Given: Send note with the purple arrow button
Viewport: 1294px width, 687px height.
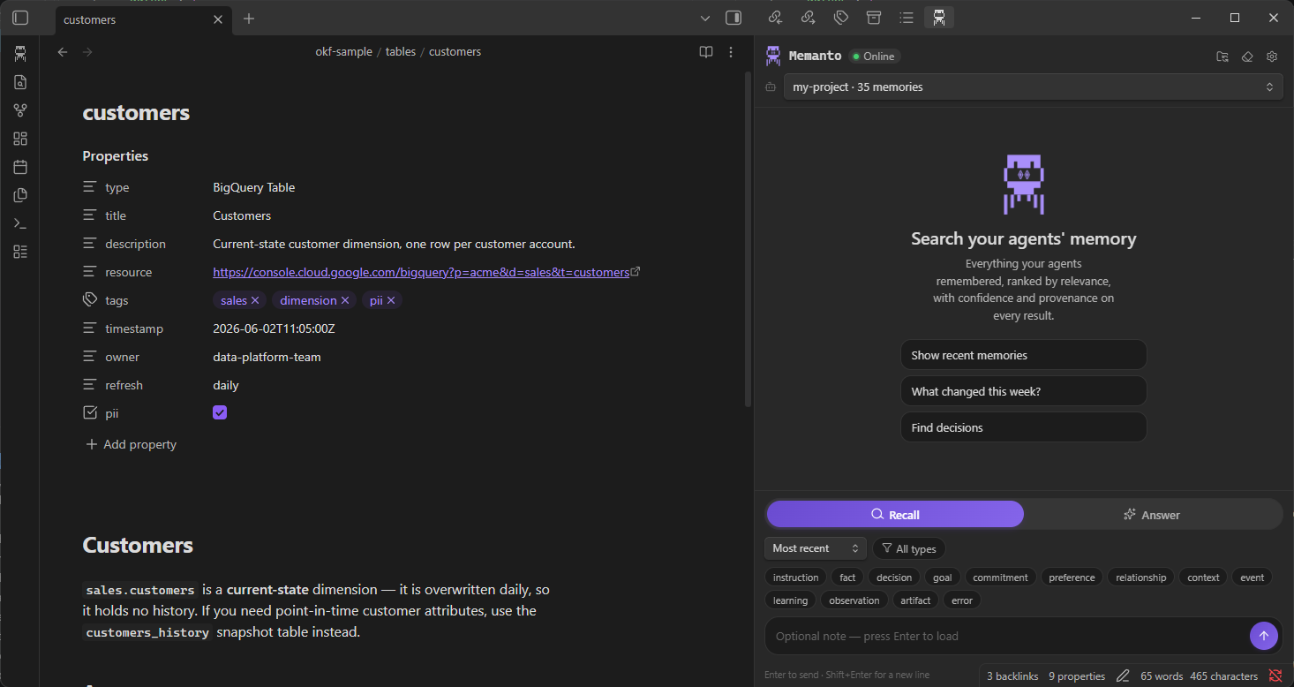Looking at the screenshot, I should coord(1264,636).
